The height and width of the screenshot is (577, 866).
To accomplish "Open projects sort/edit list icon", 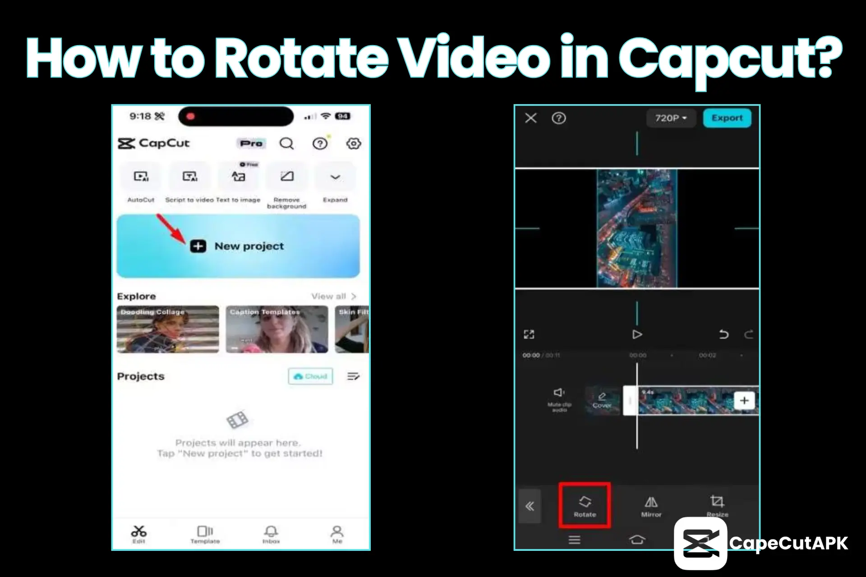I will click(x=353, y=376).
